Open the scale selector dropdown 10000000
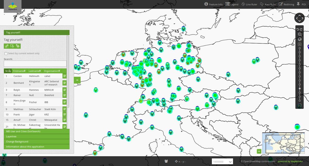 (x=222, y=162)
